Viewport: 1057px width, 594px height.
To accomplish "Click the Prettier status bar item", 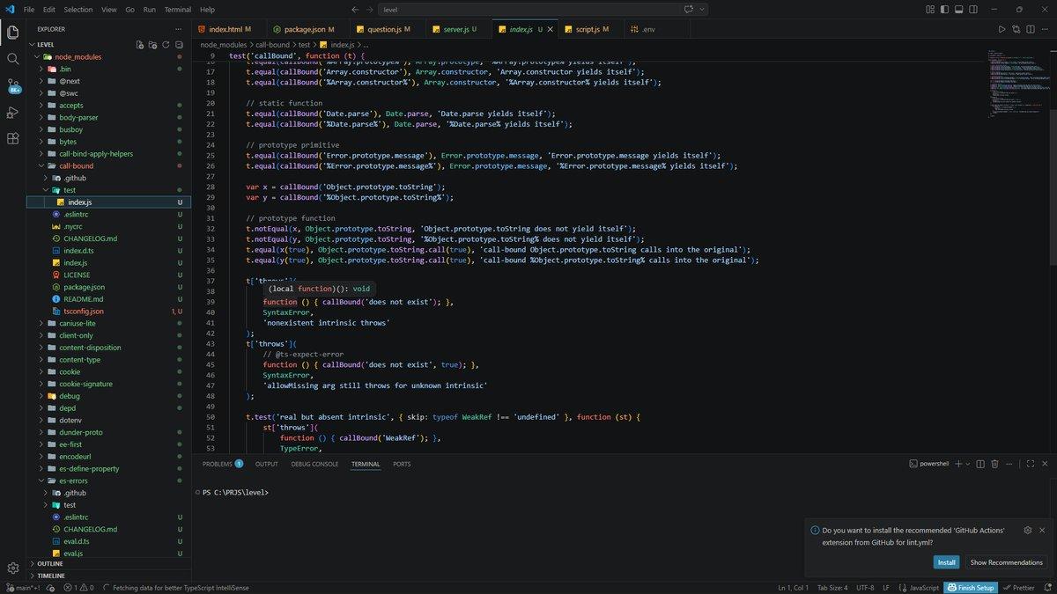I will point(1018,587).
